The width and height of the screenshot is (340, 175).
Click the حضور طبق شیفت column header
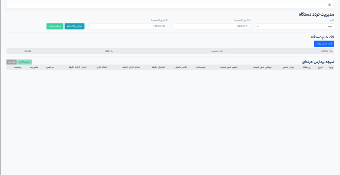coord(229,67)
